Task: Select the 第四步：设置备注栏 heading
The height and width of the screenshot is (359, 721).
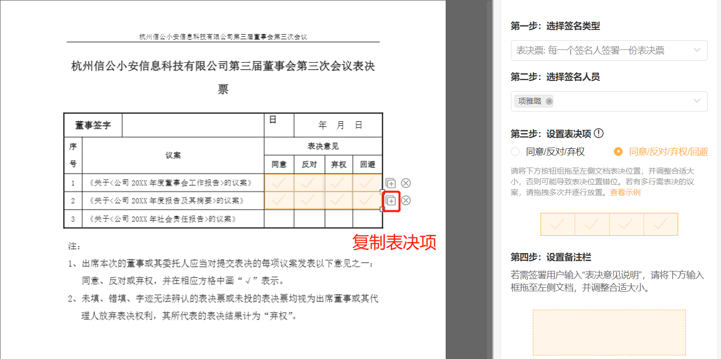Action: (x=551, y=257)
